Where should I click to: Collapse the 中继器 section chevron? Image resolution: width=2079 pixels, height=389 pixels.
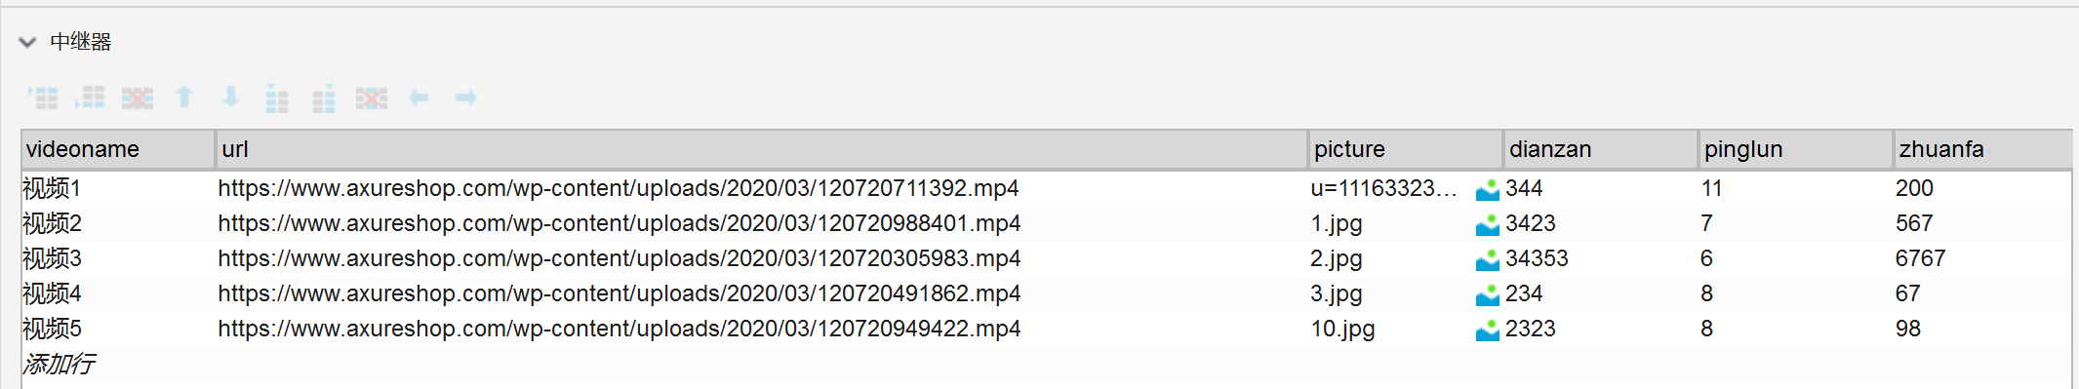[27, 42]
